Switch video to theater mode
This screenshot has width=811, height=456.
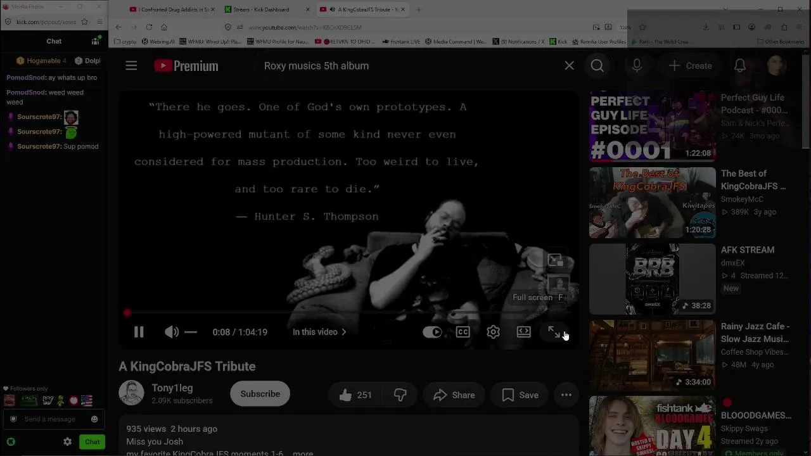click(x=523, y=332)
